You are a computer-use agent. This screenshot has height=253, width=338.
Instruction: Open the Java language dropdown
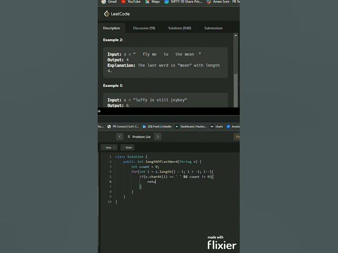(x=109, y=148)
